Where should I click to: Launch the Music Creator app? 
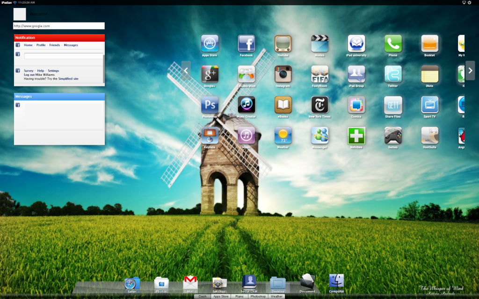246,105
